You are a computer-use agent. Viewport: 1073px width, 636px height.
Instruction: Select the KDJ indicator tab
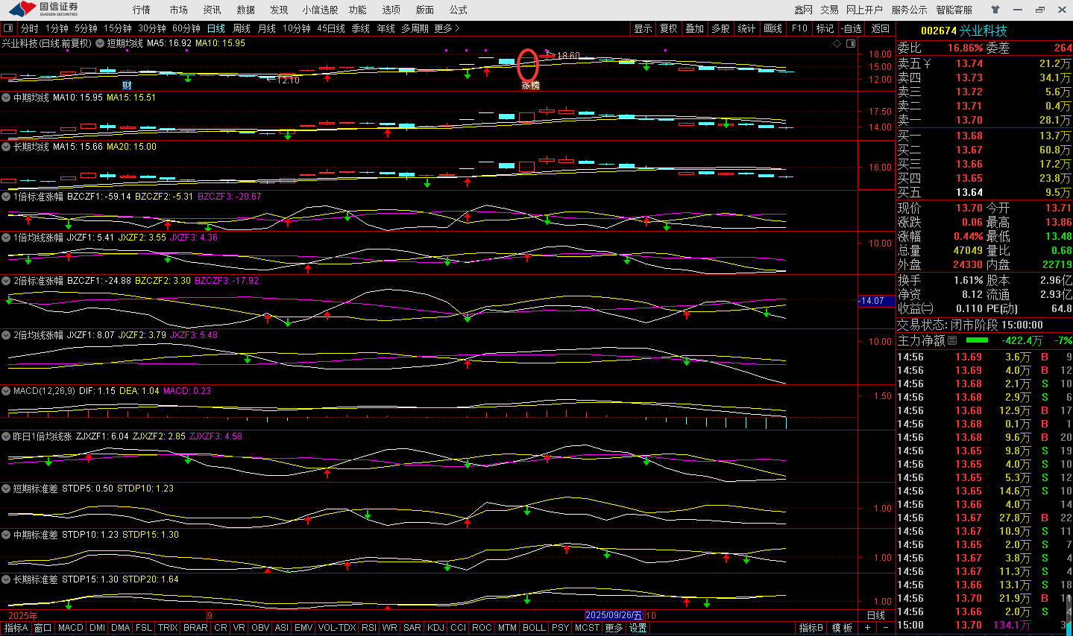pos(435,628)
